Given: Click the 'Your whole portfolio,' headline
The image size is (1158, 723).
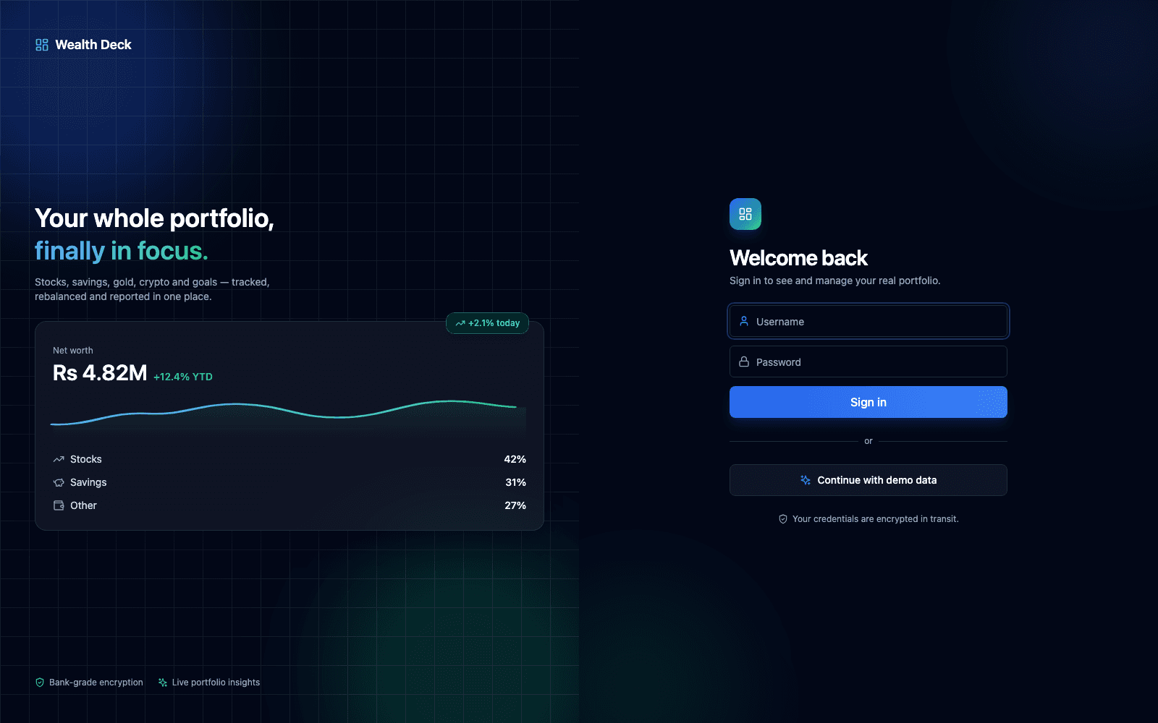Looking at the screenshot, I should coord(154,218).
